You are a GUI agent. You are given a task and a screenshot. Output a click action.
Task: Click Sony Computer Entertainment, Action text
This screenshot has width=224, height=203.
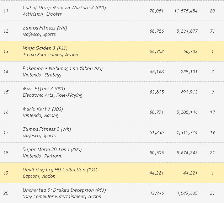coord(62,197)
